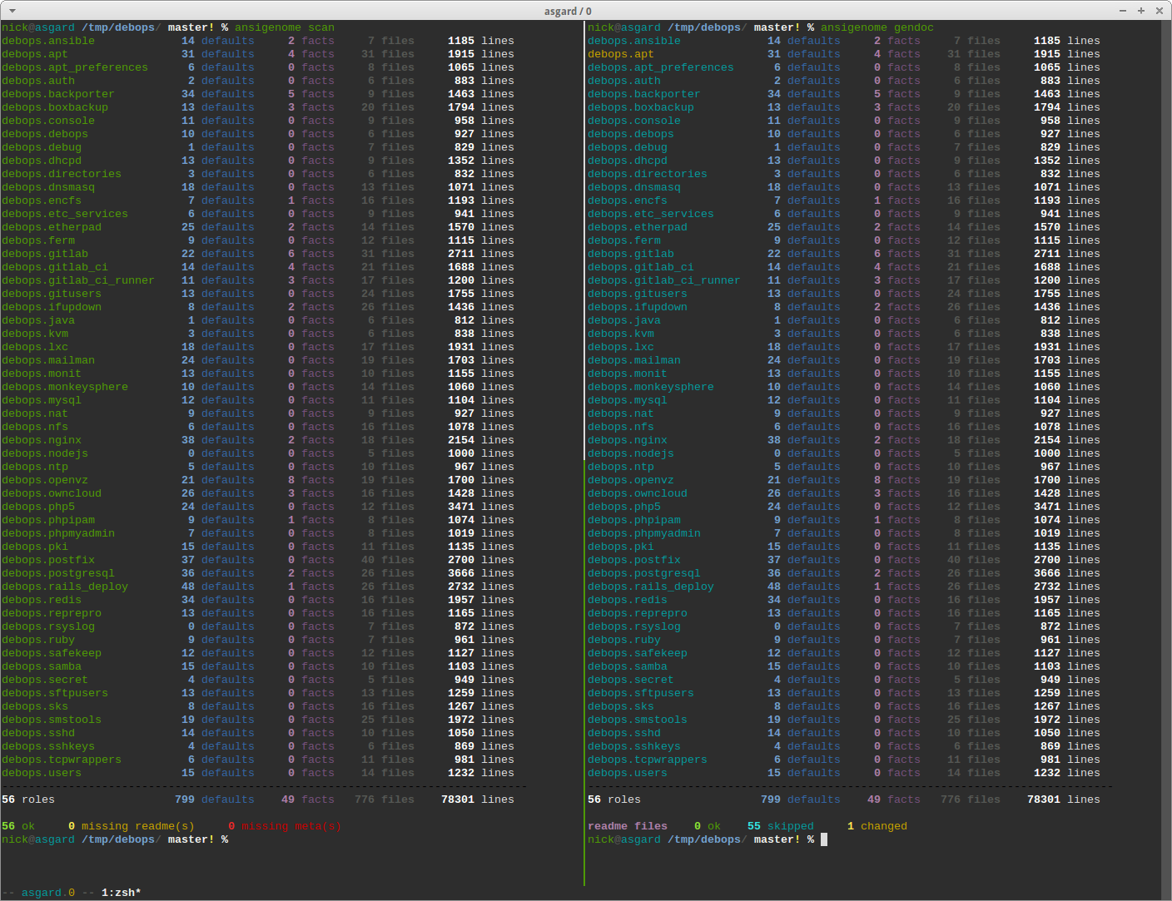1172x901 pixels.
Task: Close the asgard terminal window
Action: (1158, 11)
